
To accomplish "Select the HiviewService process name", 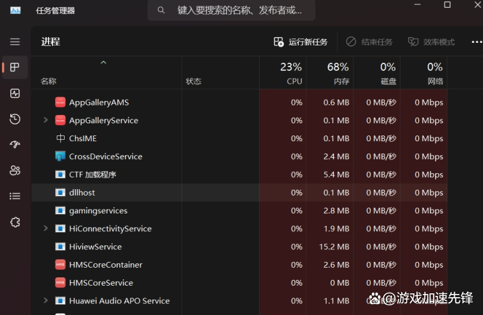I will coord(95,247).
